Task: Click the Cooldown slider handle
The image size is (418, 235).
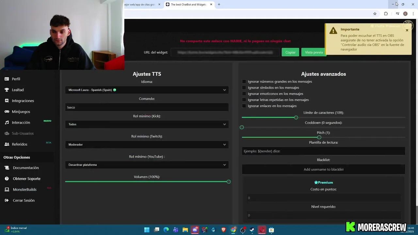Action: click(x=242, y=127)
